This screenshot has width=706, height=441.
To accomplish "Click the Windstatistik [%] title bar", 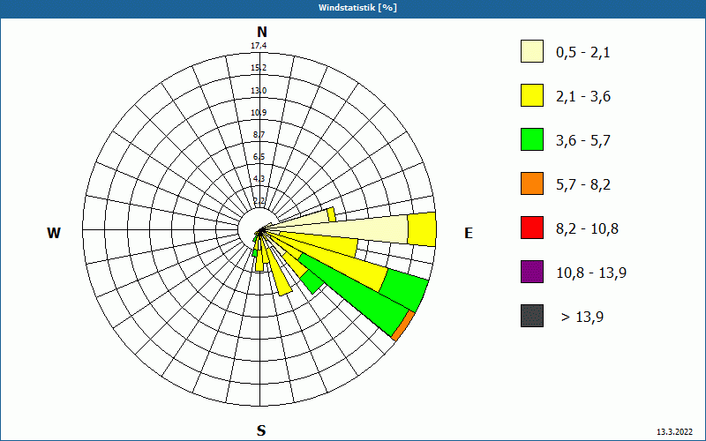I will pyautogui.click(x=353, y=8).
